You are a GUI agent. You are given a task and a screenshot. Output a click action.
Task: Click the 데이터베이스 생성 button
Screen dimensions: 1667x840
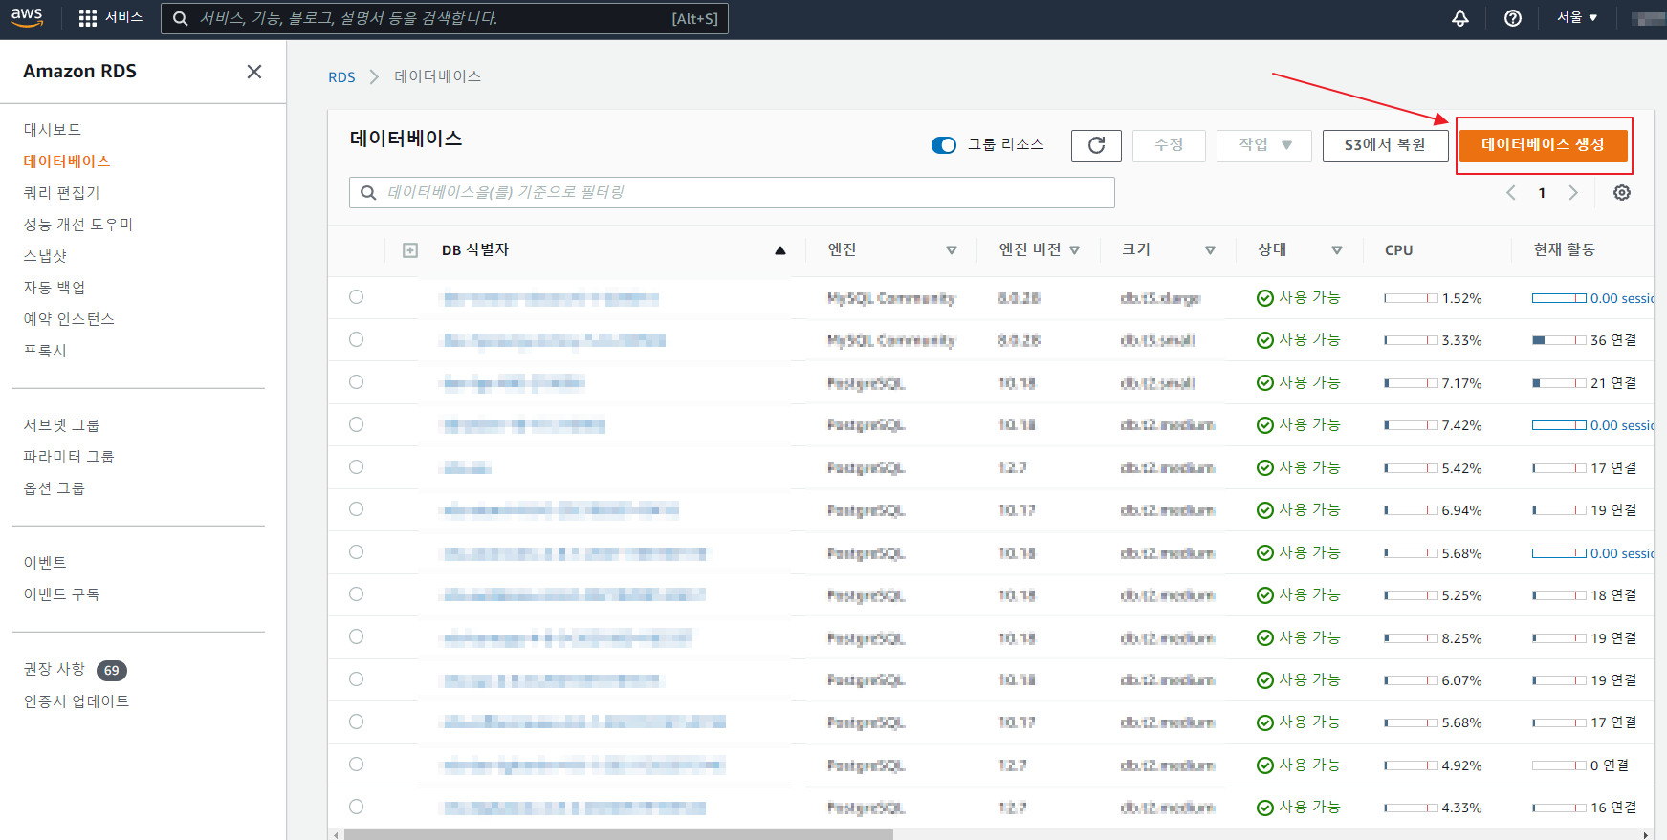[1543, 144]
